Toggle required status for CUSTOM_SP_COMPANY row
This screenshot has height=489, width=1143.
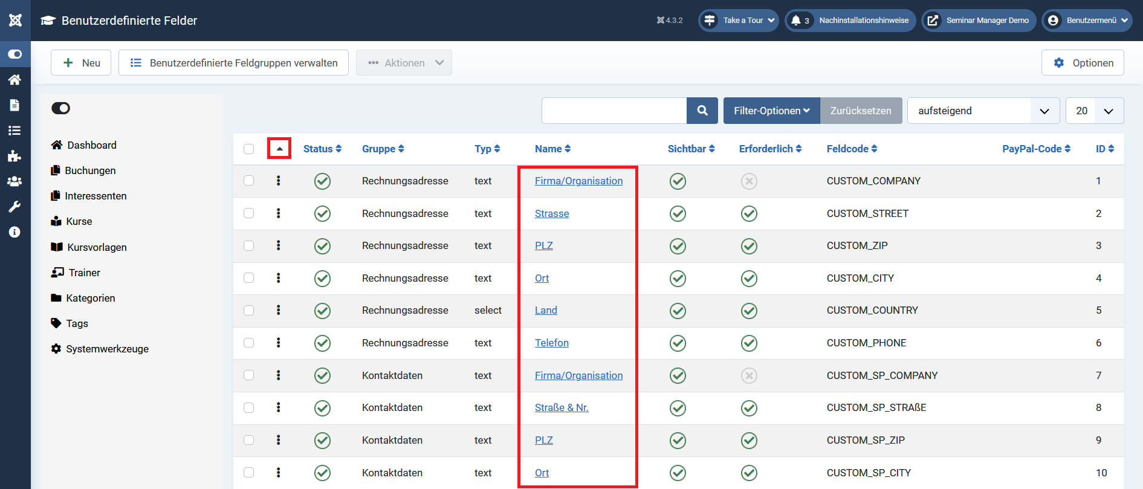coord(749,376)
